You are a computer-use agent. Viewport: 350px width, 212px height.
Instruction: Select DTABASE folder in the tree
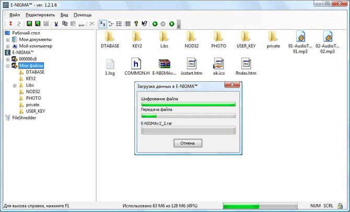point(35,72)
